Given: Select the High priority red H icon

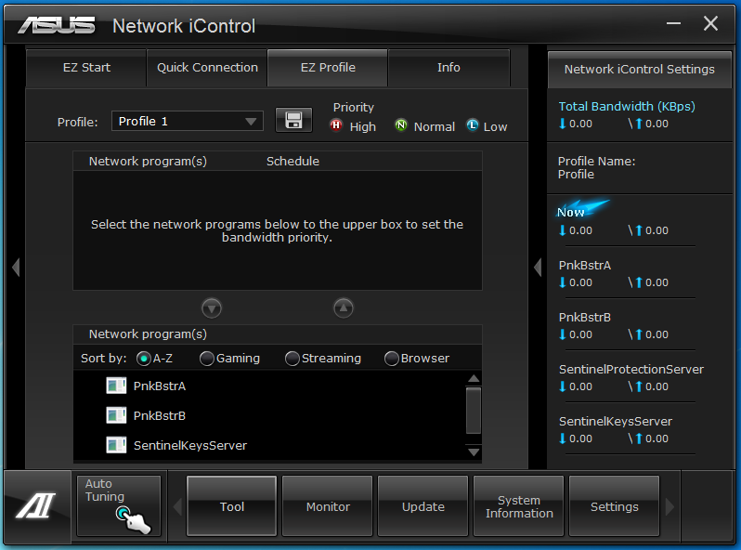Looking at the screenshot, I should [336, 125].
